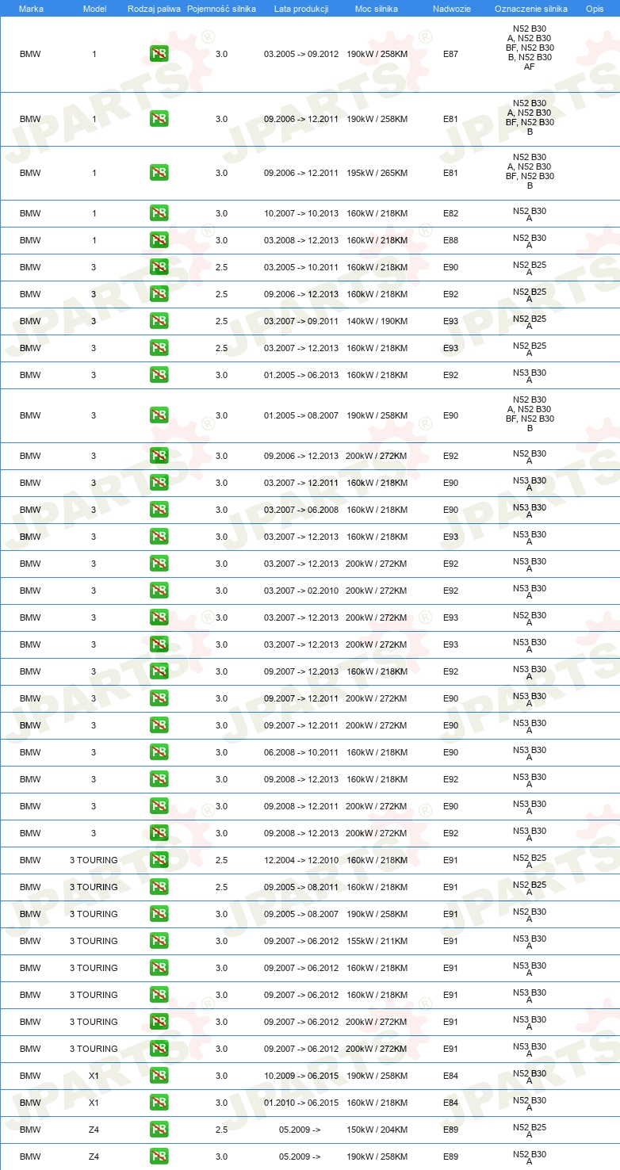Click the 155kW / 211KM power cell
Screen dimensions: 620x1170
click(377, 941)
